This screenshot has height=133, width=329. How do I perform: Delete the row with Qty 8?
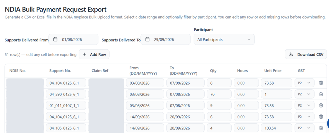(321, 83)
